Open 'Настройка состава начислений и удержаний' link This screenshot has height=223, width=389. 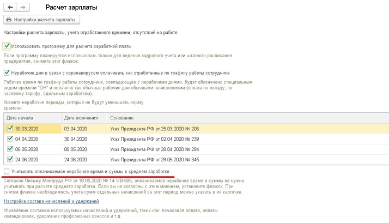point(51,201)
